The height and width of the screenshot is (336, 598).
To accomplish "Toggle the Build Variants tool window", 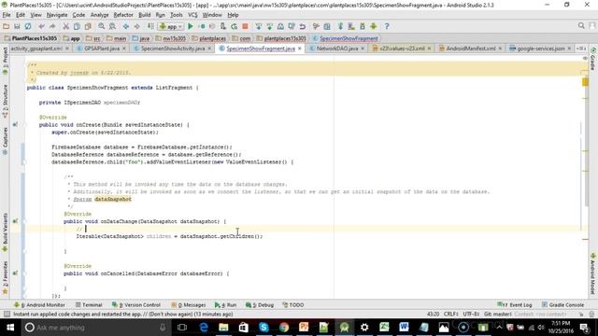I will [5, 231].
